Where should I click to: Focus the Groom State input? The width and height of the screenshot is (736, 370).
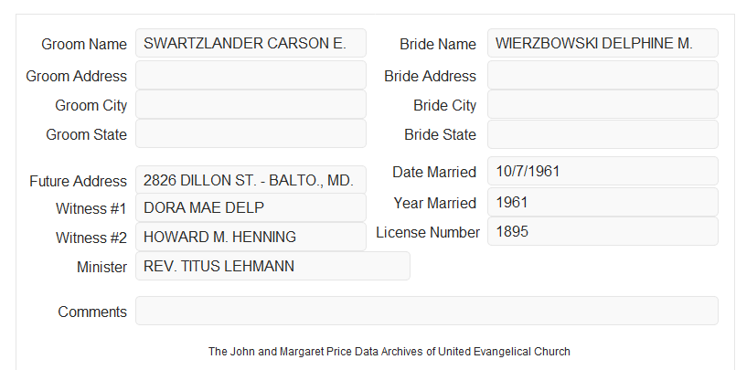click(251, 133)
